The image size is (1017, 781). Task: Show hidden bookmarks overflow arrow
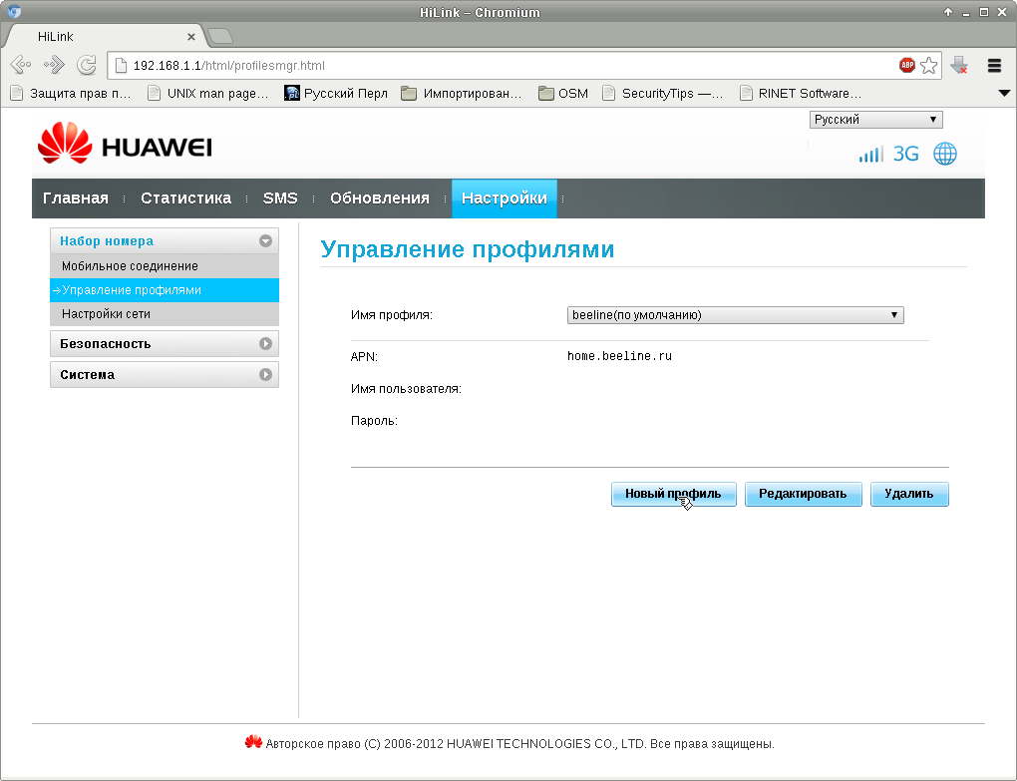(1004, 94)
